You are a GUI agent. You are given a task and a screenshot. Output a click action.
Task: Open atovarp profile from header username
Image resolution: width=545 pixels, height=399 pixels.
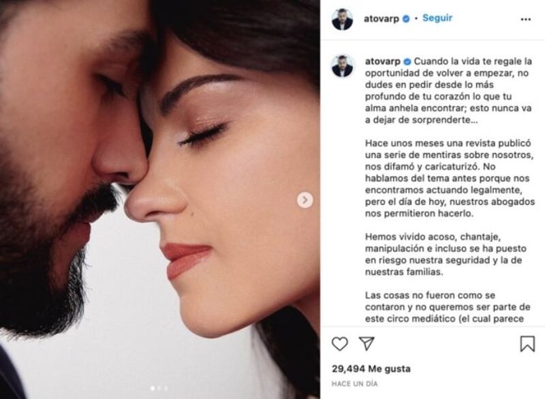pyautogui.click(x=381, y=19)
